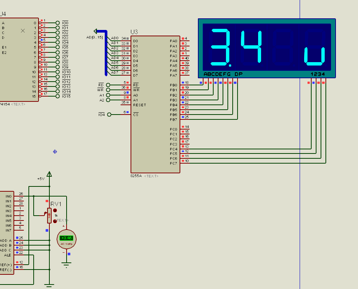The width and height of the screenshot is (358, 289).
Task: Select the A1 terminal circle
Action: pos(108,95)
